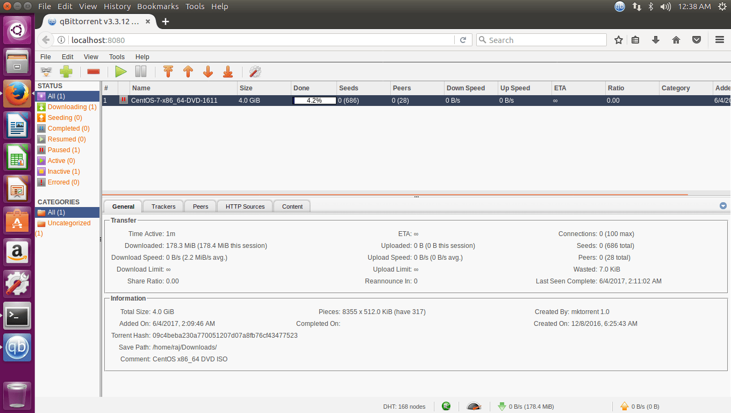Open the Firefox downloads arrow icon
Screen dimensions: 731x413
coord(656,40)
